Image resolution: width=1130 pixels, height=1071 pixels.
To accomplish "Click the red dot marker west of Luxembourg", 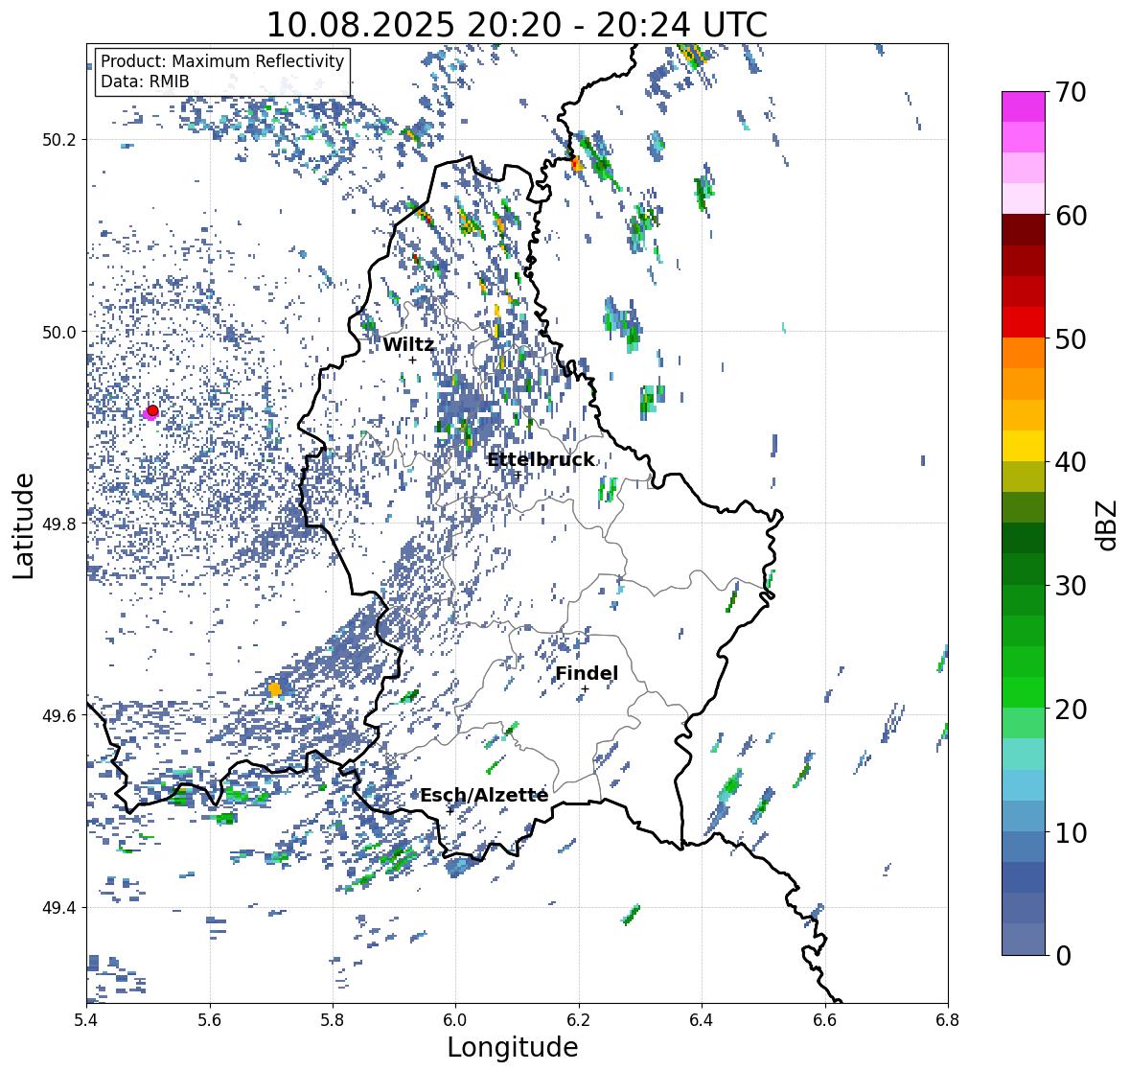I will pyautogui.click(x=152, y=410).
